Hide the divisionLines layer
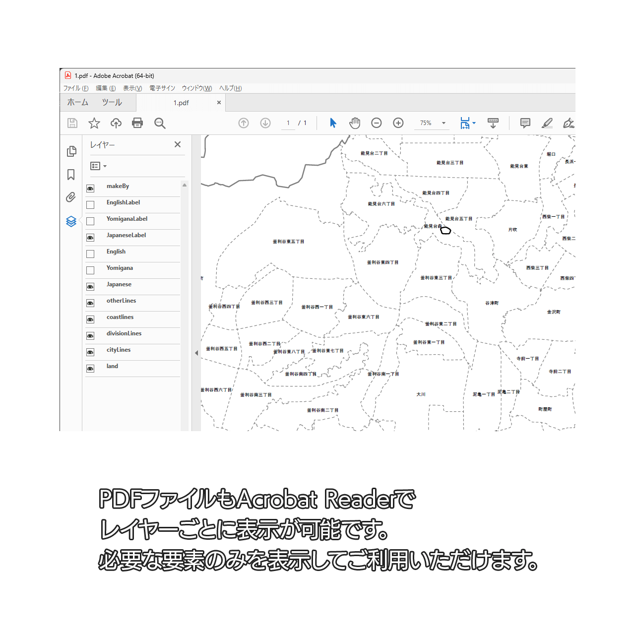This screenshot has width=635, height=635. [90, 336]
